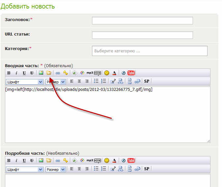The width and height of the screenshot is (222, 187).
Task: Click the yellow key icon in Подробная часть
Action: pyautogui.click(x=66, y=161)
